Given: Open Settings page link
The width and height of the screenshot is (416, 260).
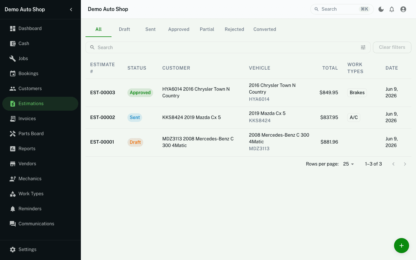Looking at the screenshot, I should click(40, 250).
